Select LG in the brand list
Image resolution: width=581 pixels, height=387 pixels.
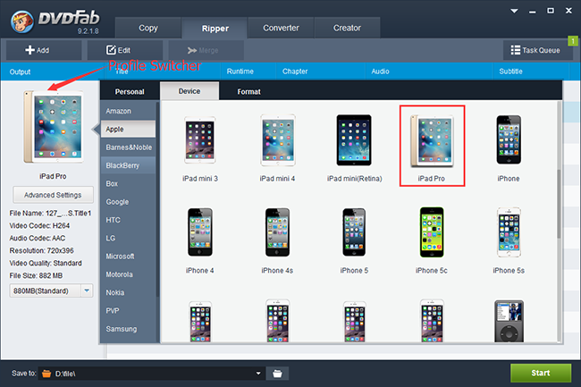click(128, 238)
